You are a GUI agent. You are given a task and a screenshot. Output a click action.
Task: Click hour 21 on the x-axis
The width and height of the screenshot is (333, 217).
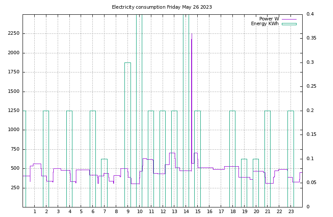(x=268, y=212)
